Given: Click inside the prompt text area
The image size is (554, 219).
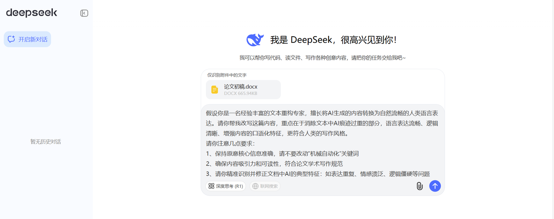Looking at the screenshot, I should tap(322, 143).
